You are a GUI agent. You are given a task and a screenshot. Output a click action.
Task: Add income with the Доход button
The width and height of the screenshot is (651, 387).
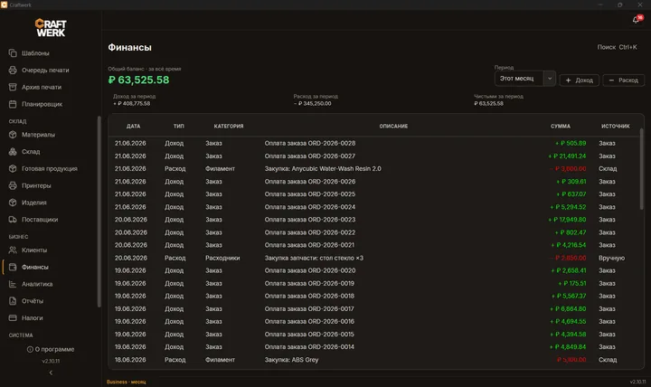click(x=580, y=80)
